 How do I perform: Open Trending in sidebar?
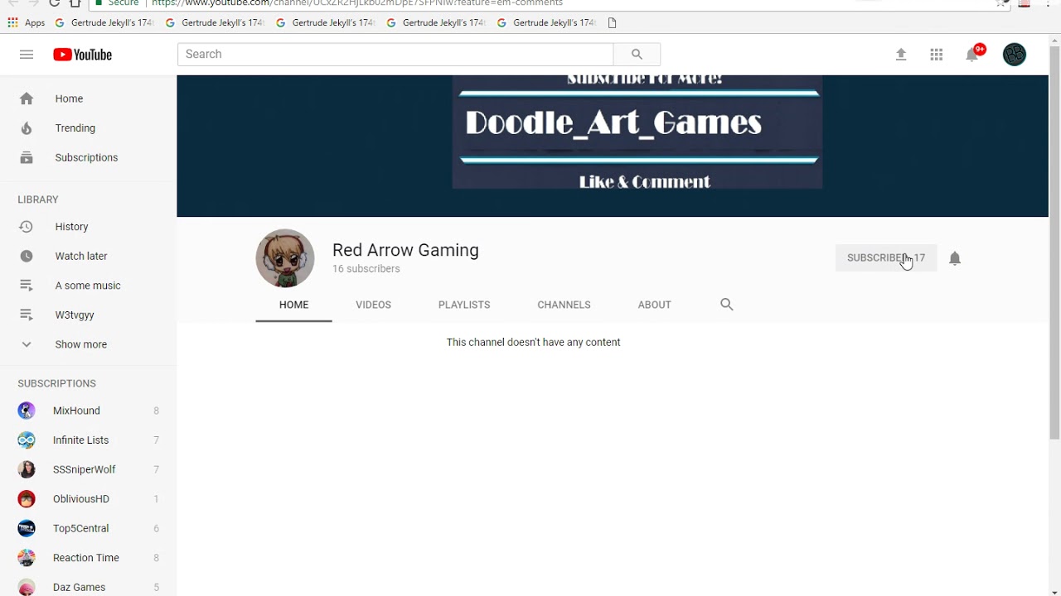(88, 128)
